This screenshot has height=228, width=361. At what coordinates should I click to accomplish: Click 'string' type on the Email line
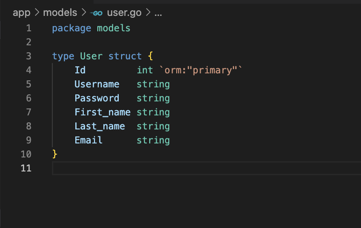(153, 141)
